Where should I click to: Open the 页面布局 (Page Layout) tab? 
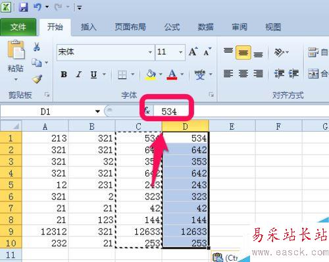tap(130, 27)
